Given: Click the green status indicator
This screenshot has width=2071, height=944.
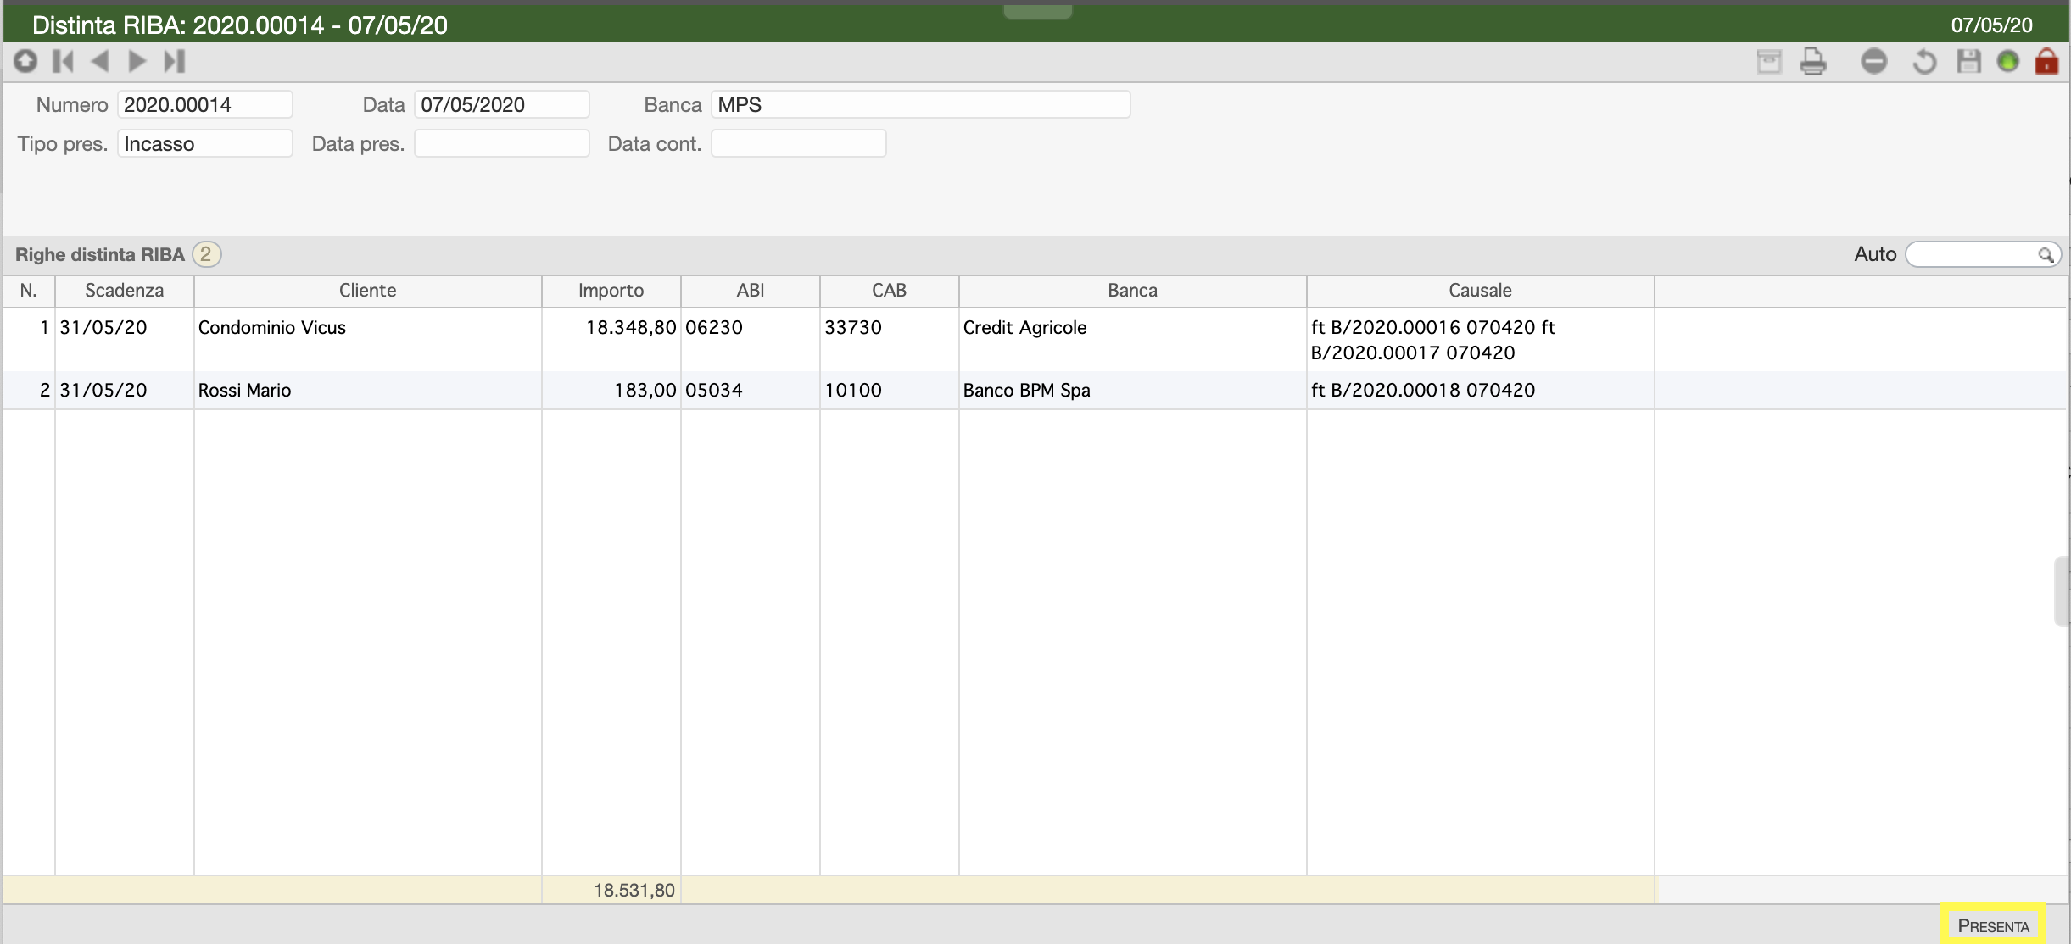Looking at the screenshot, I should (2007, 62).
